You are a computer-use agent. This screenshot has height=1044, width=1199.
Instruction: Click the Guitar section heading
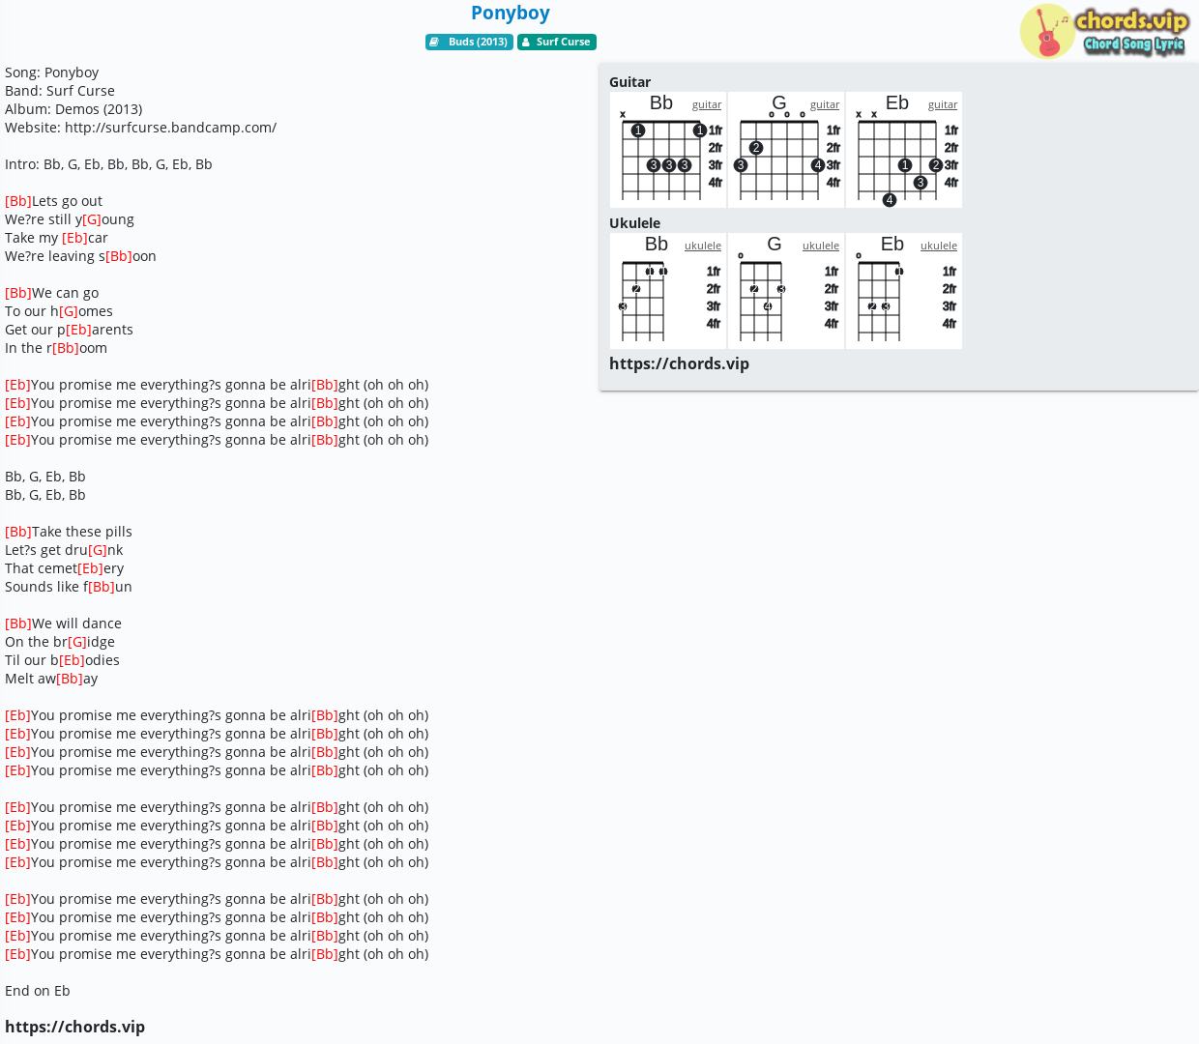pos(629,82)
